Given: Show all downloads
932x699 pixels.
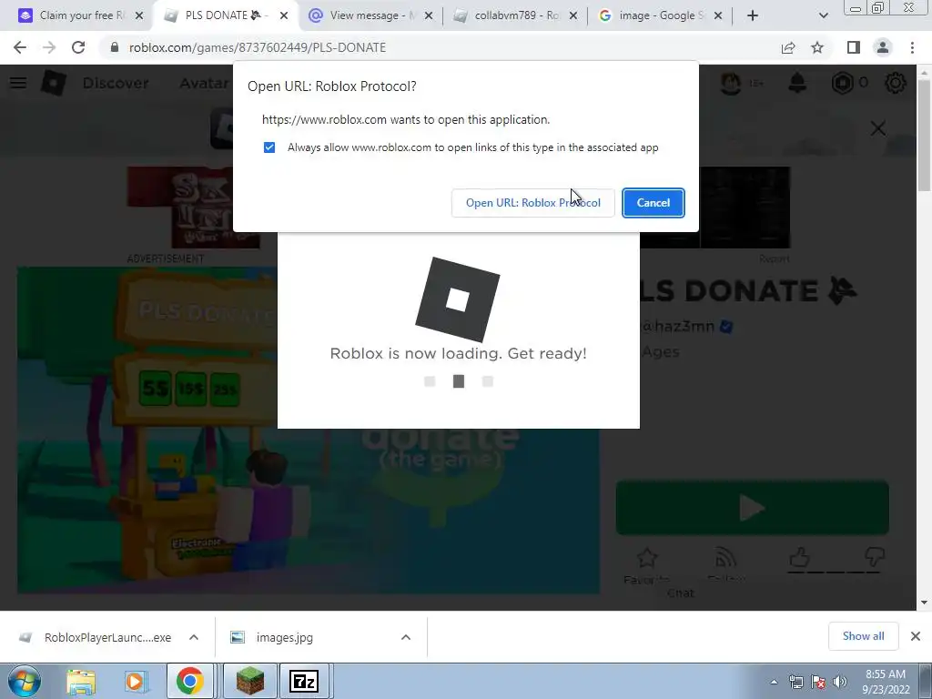Looking at the screenshot, I should 863,636.
